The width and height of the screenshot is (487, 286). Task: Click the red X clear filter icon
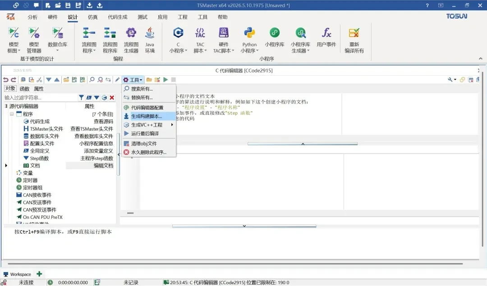[112, 98]
